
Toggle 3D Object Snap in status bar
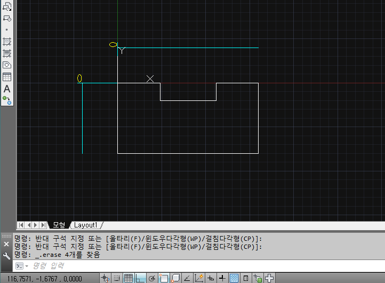coord(175,278)
